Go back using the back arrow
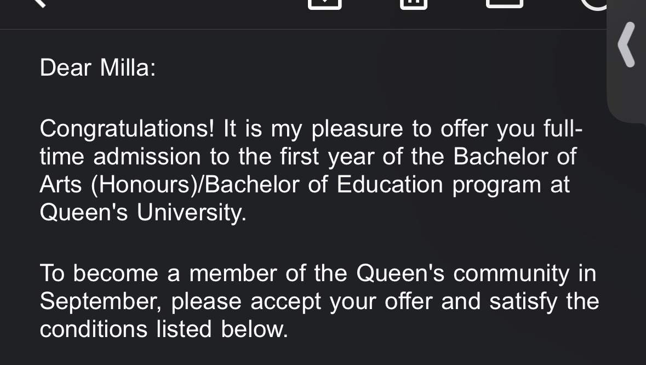This screenshot has width=646, height=365. tap(38, 3)
